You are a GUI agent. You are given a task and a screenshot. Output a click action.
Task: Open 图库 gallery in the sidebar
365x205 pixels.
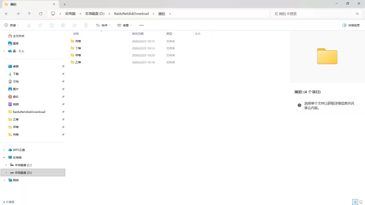point(16,43)
